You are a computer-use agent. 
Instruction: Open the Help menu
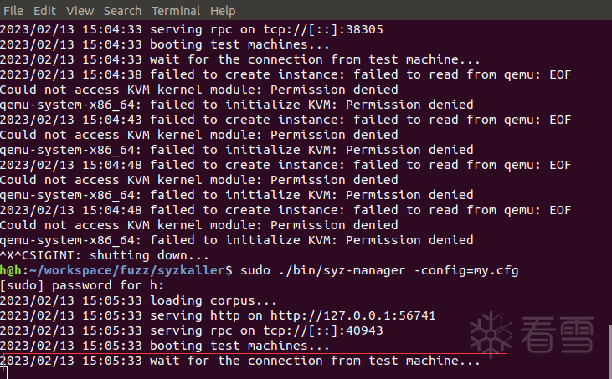(223, 11)
